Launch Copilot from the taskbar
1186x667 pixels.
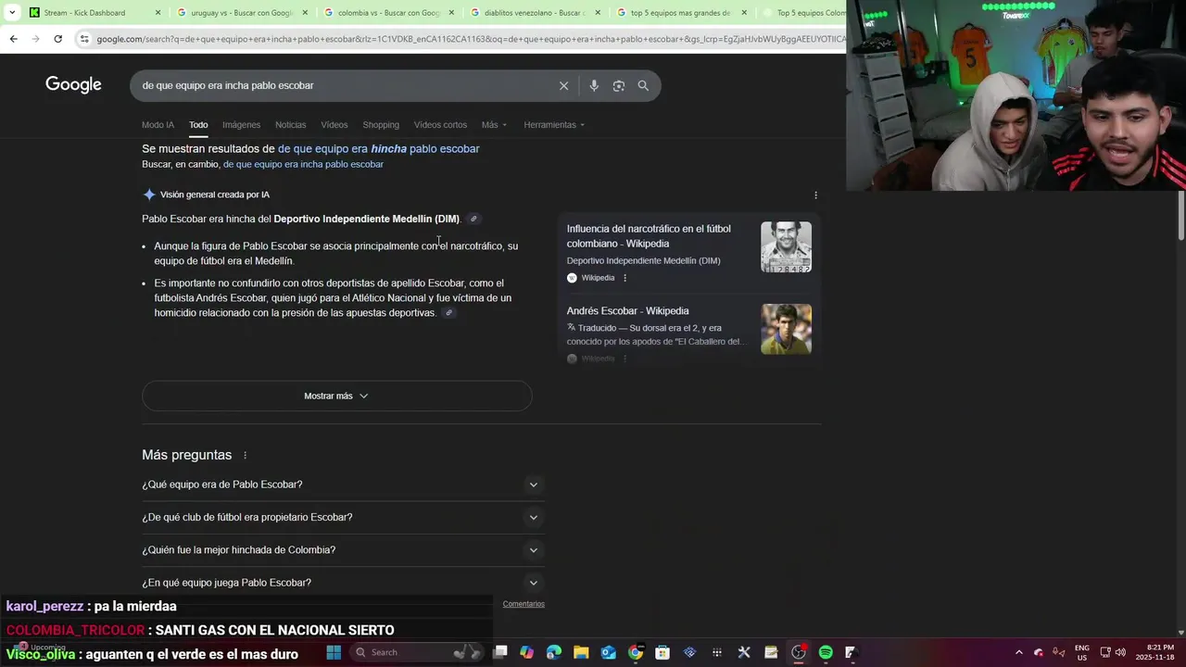527,652
